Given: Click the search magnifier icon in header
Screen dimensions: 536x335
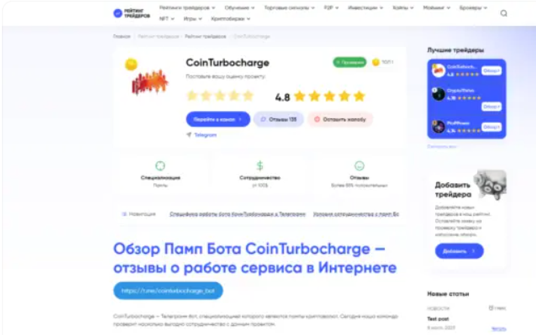Looking at the screenshot, I should click(504, 13).
